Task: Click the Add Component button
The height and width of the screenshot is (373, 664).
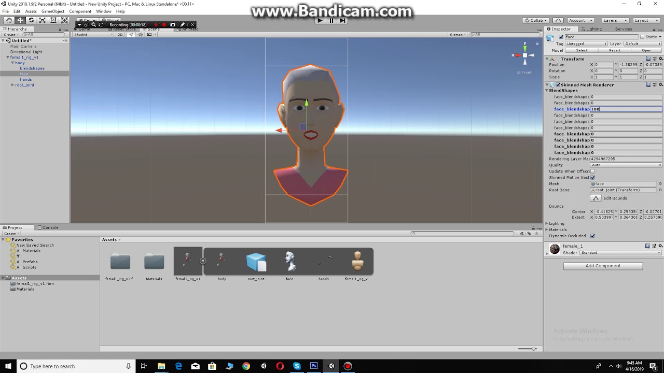Action: tap(603, 266)
